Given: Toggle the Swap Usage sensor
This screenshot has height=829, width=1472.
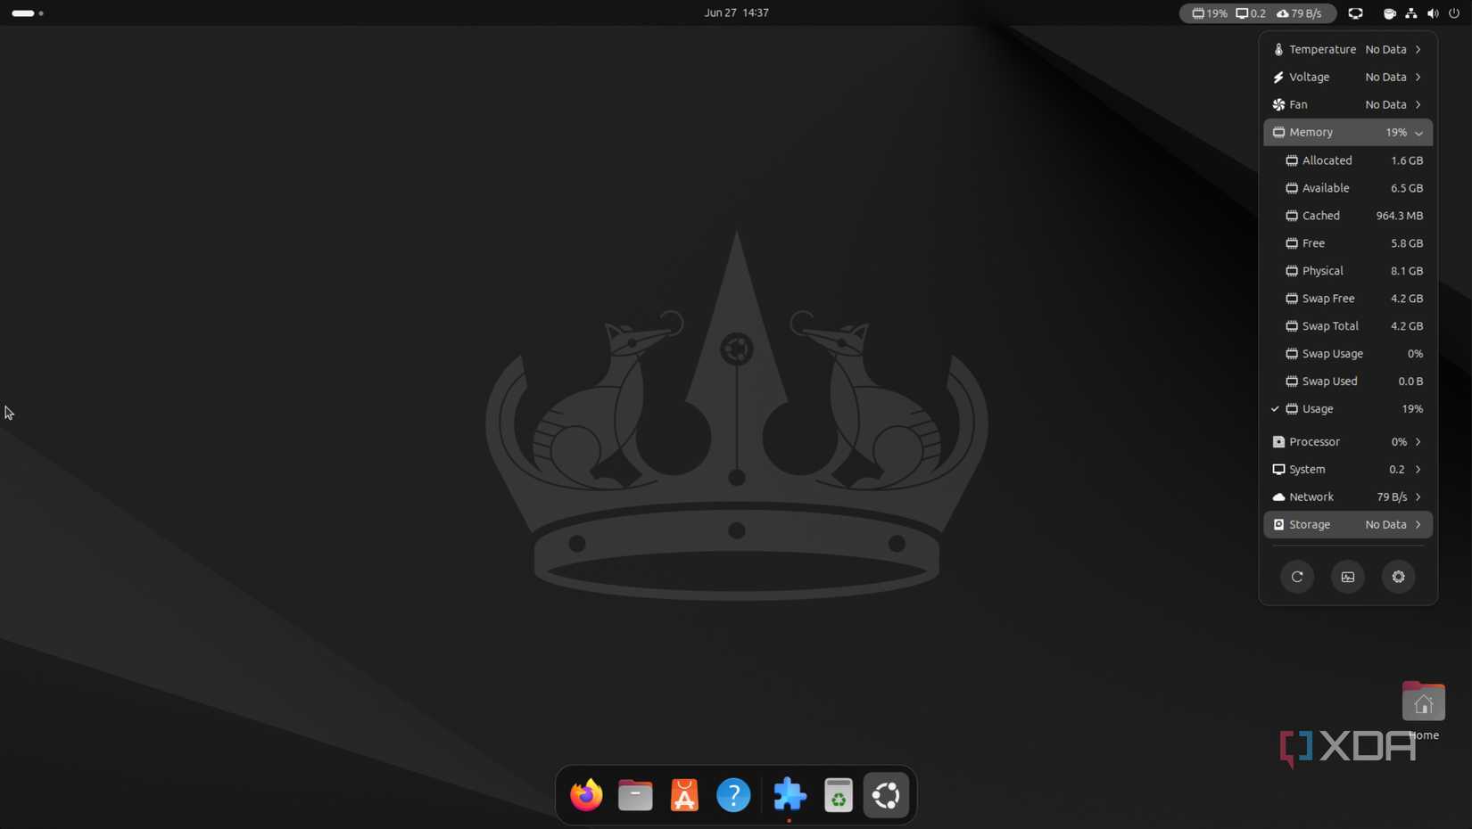Looking at the screenshot, I should point(1348,354).
